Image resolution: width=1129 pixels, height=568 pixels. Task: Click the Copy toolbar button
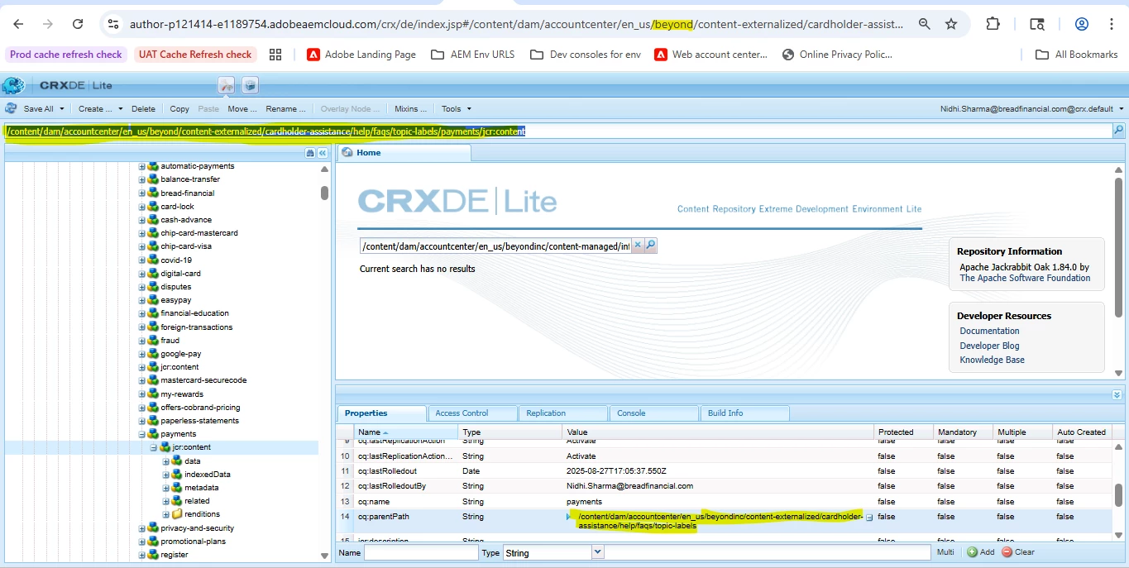[x=179, y=108]
